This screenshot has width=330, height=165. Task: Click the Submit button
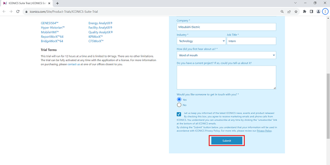coord(227,141)
